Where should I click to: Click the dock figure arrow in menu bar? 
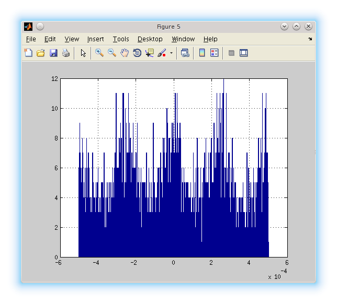coord(310,39)
